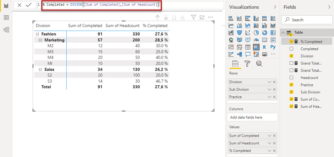Collapse the Fashion row in matrix
Screen dimensions: 334x157
pyautogui.click(x=38, y=34)
